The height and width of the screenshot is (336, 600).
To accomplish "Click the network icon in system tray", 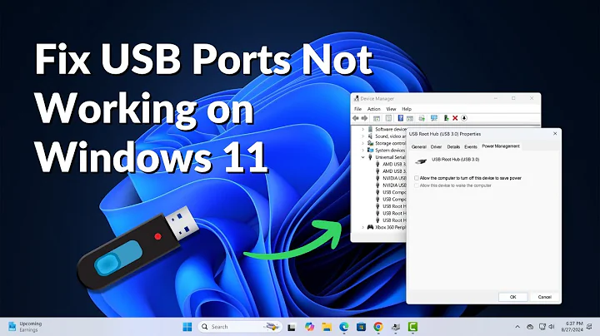I will point(542,327).
